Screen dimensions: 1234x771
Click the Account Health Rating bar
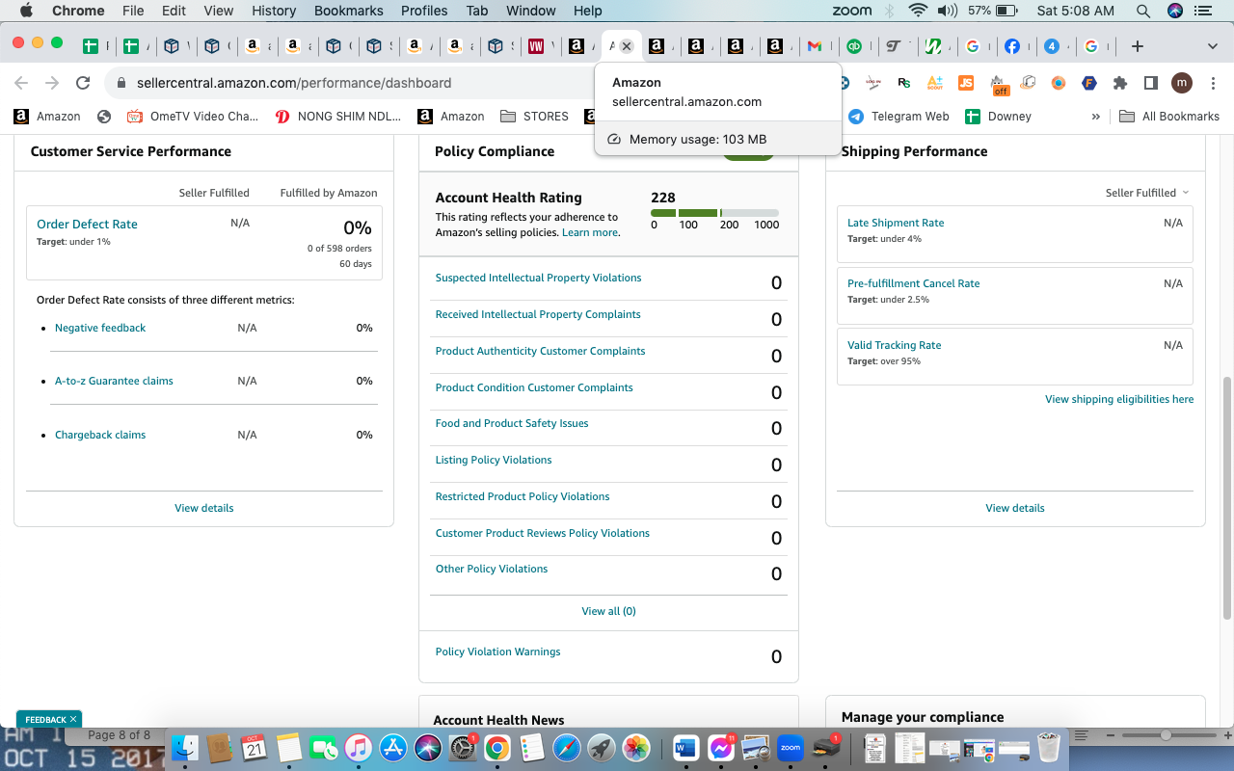pyautogui.click(x=714, y=213)
